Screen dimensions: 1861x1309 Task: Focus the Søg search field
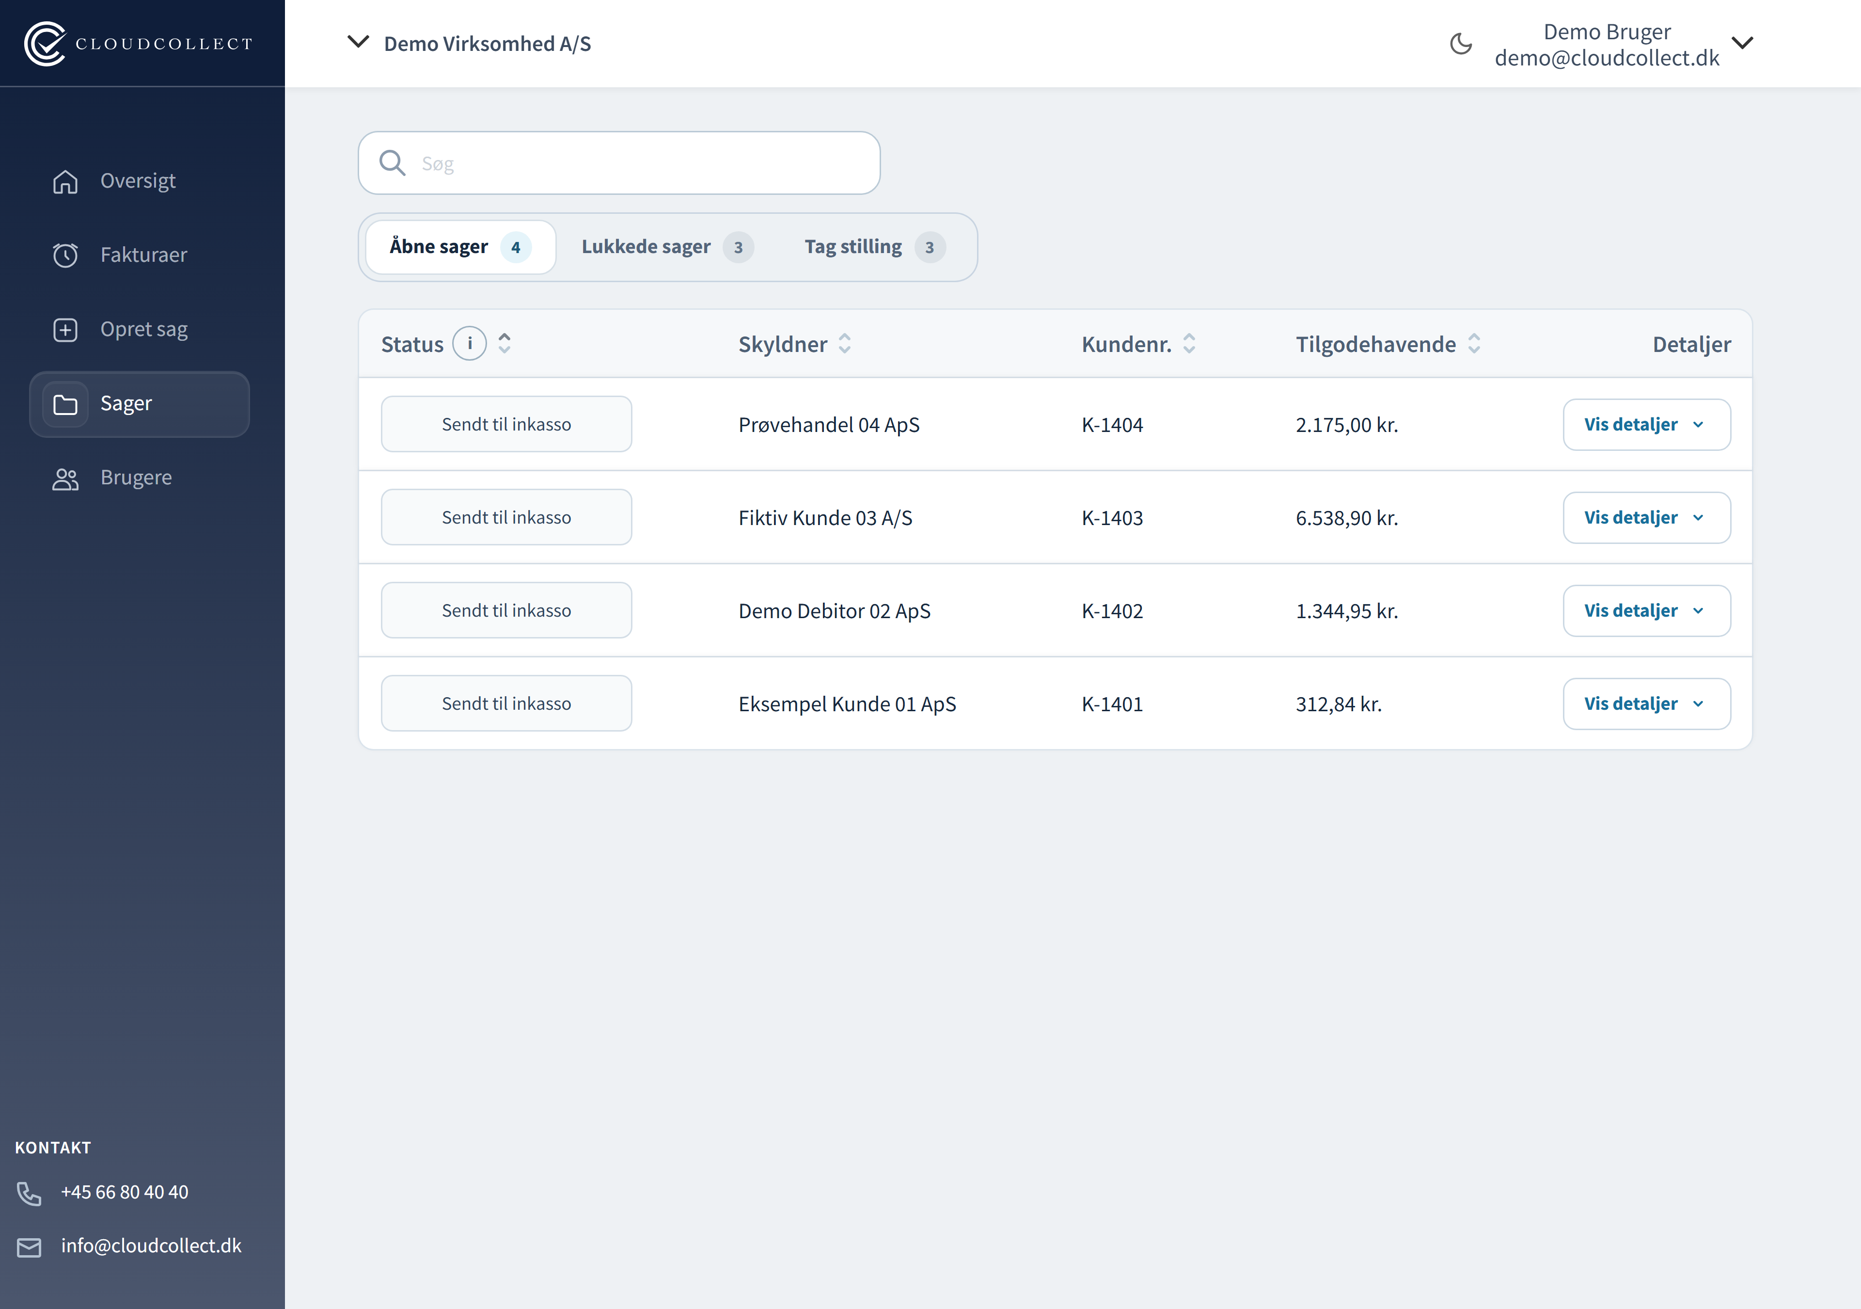click(x=619, y=163)
